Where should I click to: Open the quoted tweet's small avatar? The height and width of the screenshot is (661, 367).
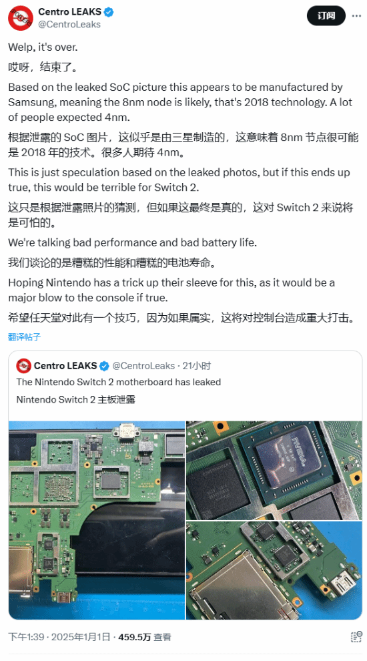point(23,366)
